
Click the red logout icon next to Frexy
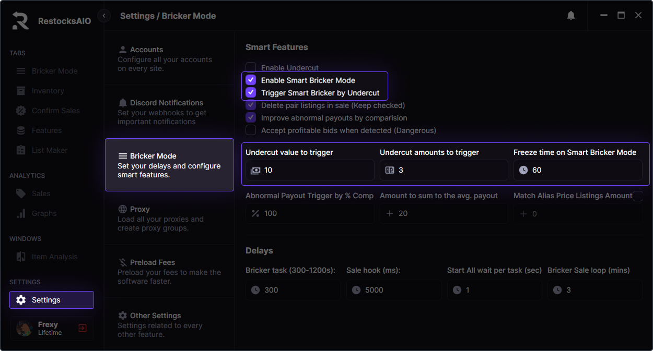83,328
